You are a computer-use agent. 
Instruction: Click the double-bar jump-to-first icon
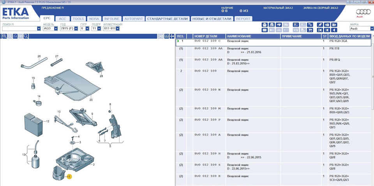(320, 30)
